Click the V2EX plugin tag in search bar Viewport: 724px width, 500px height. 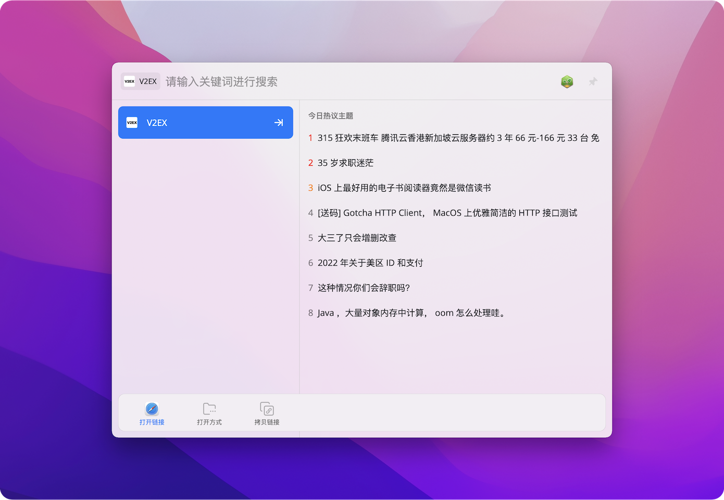click(x=141, y=81)
